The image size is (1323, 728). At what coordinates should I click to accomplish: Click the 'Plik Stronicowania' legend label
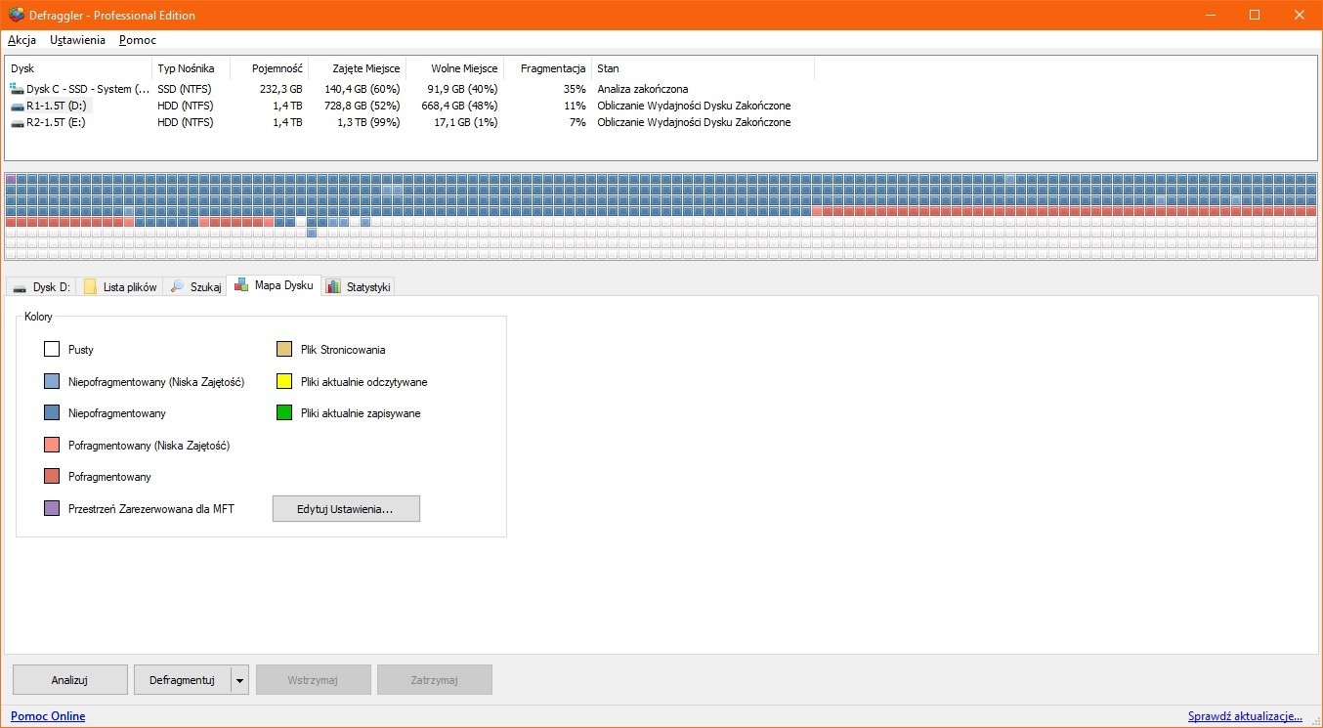click(x=343, y=350)
